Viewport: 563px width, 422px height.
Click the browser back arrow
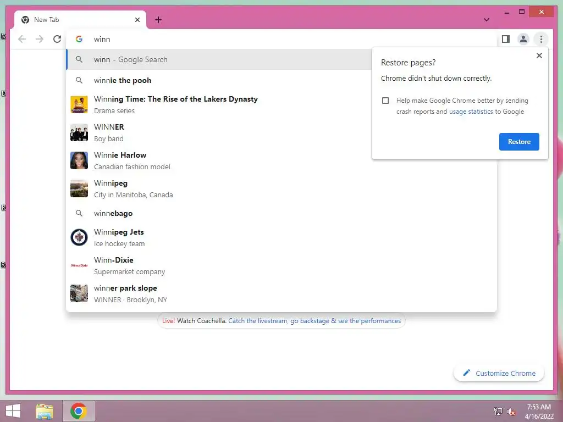pyautogui.click(x=22, y=39)
